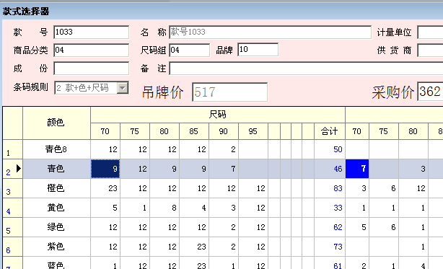Click row number 1 header

pos(12,149)
